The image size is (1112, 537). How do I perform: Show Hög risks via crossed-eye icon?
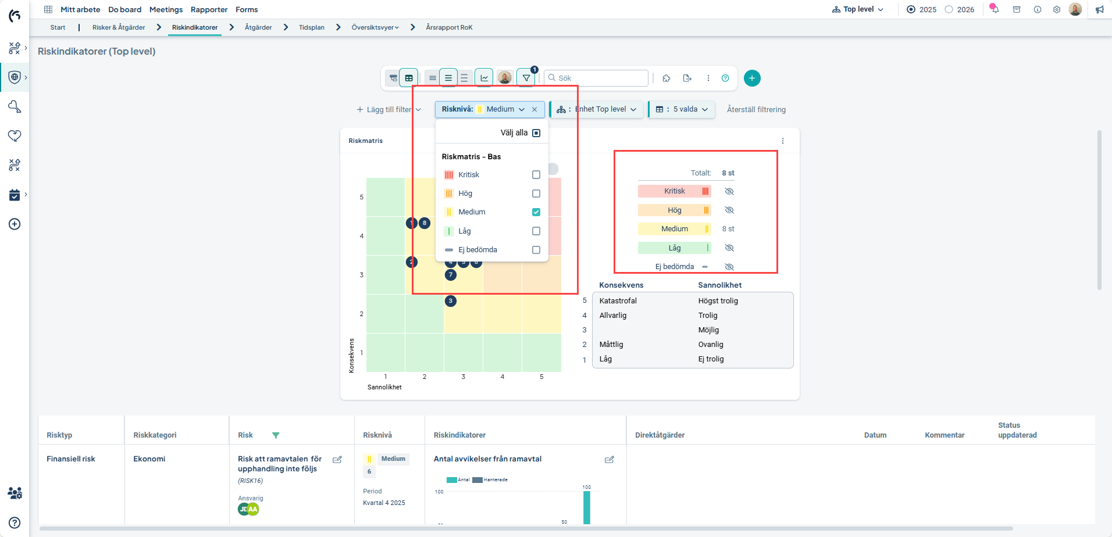point(729,210)
